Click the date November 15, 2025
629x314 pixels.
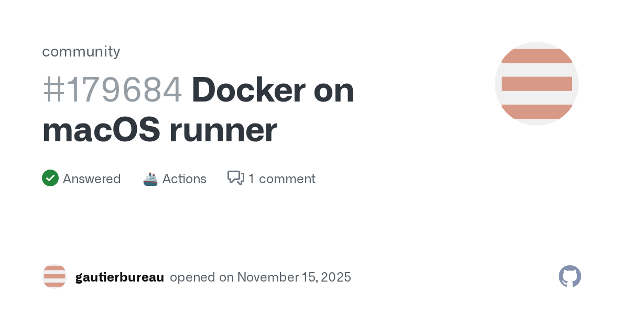pos(294,277)
